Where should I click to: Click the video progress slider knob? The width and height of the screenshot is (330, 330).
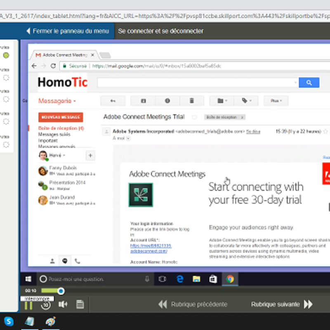[x=61, y=291]
